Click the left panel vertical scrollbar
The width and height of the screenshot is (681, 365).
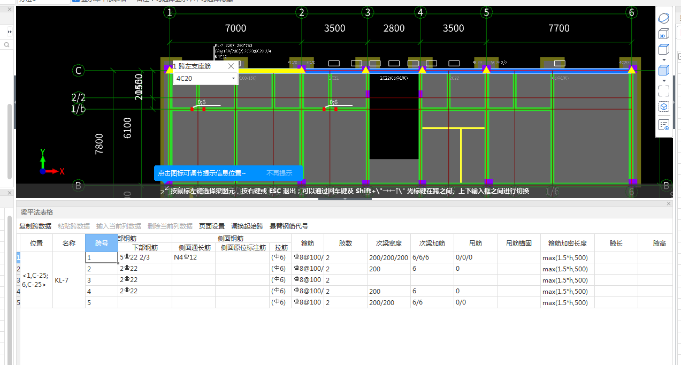click(9, 141)
